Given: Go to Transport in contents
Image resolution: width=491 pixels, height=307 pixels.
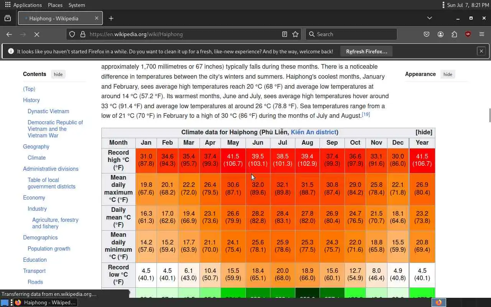Looking at the screenshot, I should 34,271.
